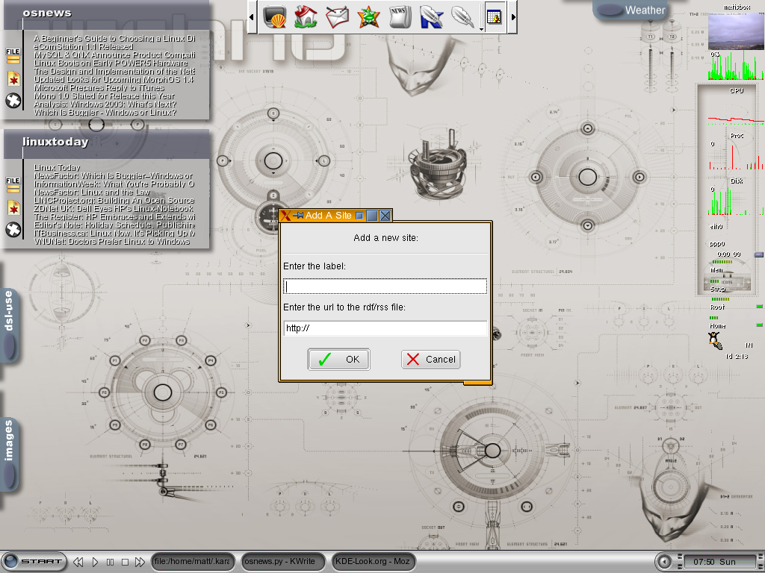Screen dimensions: 765x573
Task: Click the red star document icon in linuxtoday
Action: pos(13,208)
